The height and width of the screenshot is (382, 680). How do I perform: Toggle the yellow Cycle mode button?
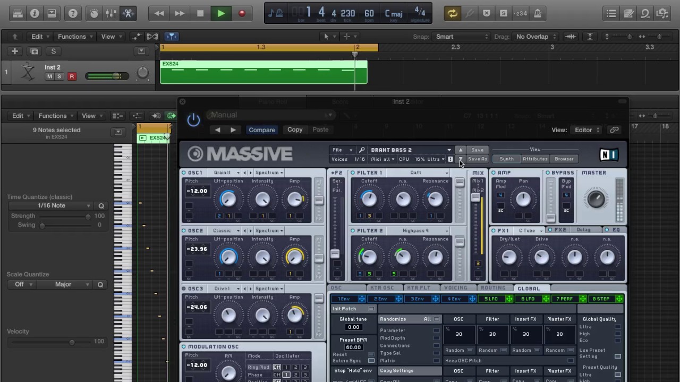coord(453,13)
